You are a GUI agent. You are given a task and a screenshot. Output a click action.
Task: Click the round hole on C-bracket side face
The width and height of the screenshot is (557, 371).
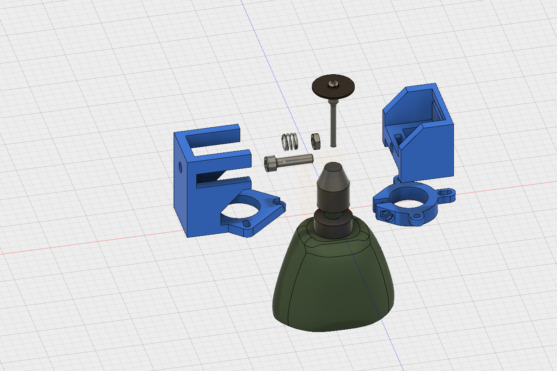pos(181,166)
